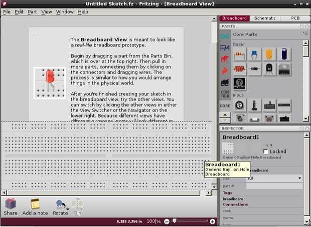Open the View menu

pyautogui.click(x=47, y=12)
